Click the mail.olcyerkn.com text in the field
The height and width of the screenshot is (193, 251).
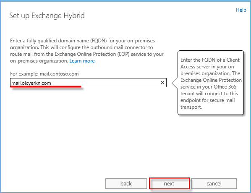coord(31,83)
